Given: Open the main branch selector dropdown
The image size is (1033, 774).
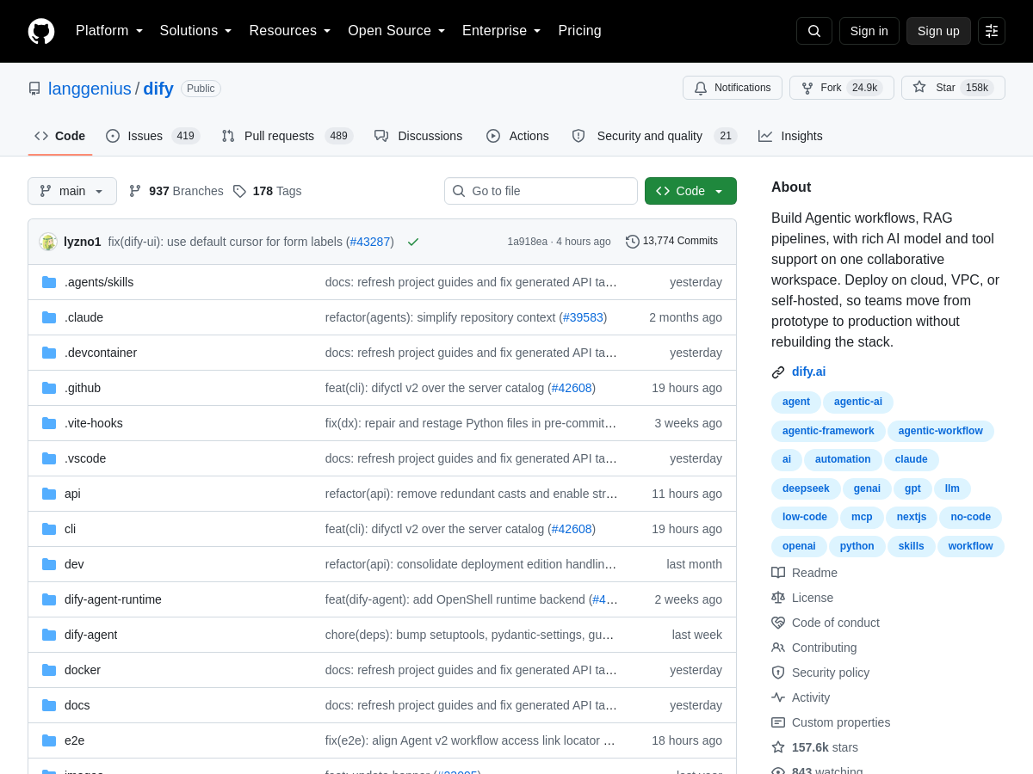Looking at the screenshot, I should click(72, 191).
